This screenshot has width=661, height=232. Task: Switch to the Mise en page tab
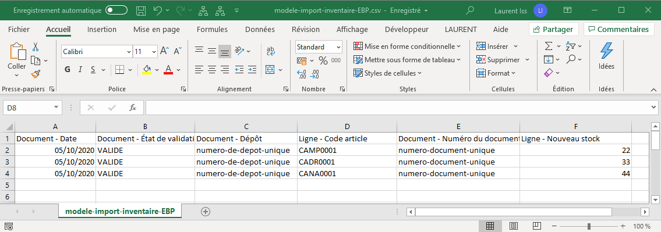point(157,30)
